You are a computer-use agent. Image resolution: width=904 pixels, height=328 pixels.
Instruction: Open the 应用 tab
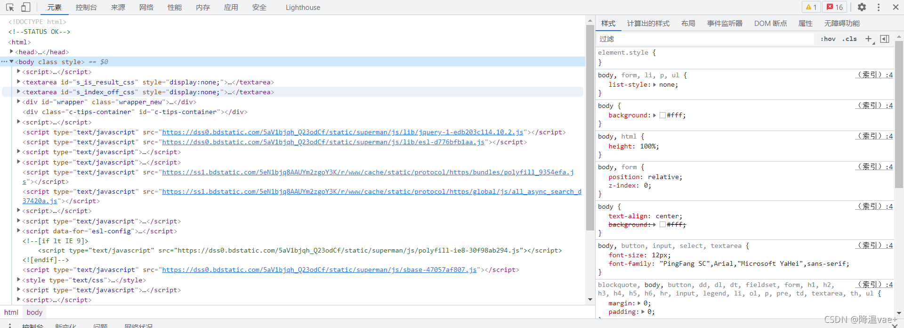click(231, 8)
